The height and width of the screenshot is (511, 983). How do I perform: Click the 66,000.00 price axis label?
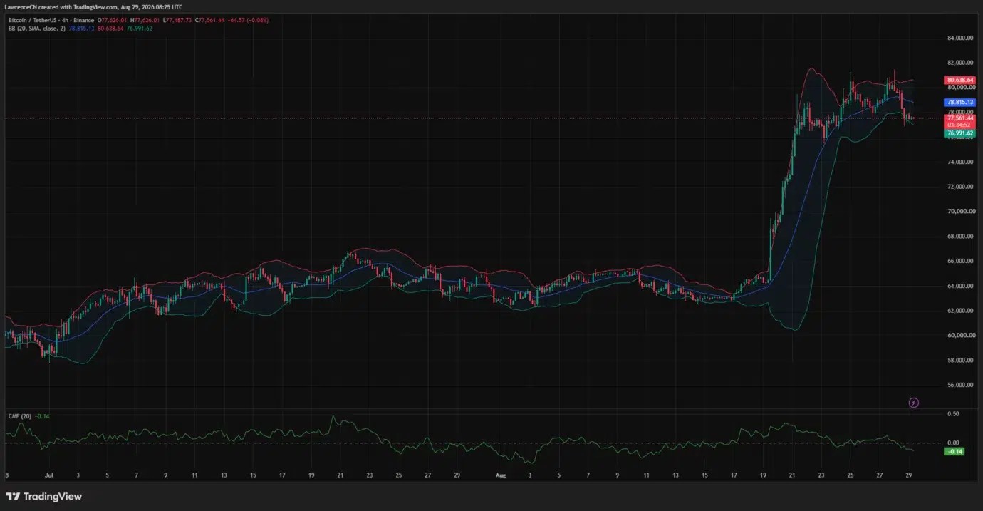(960, 261)
